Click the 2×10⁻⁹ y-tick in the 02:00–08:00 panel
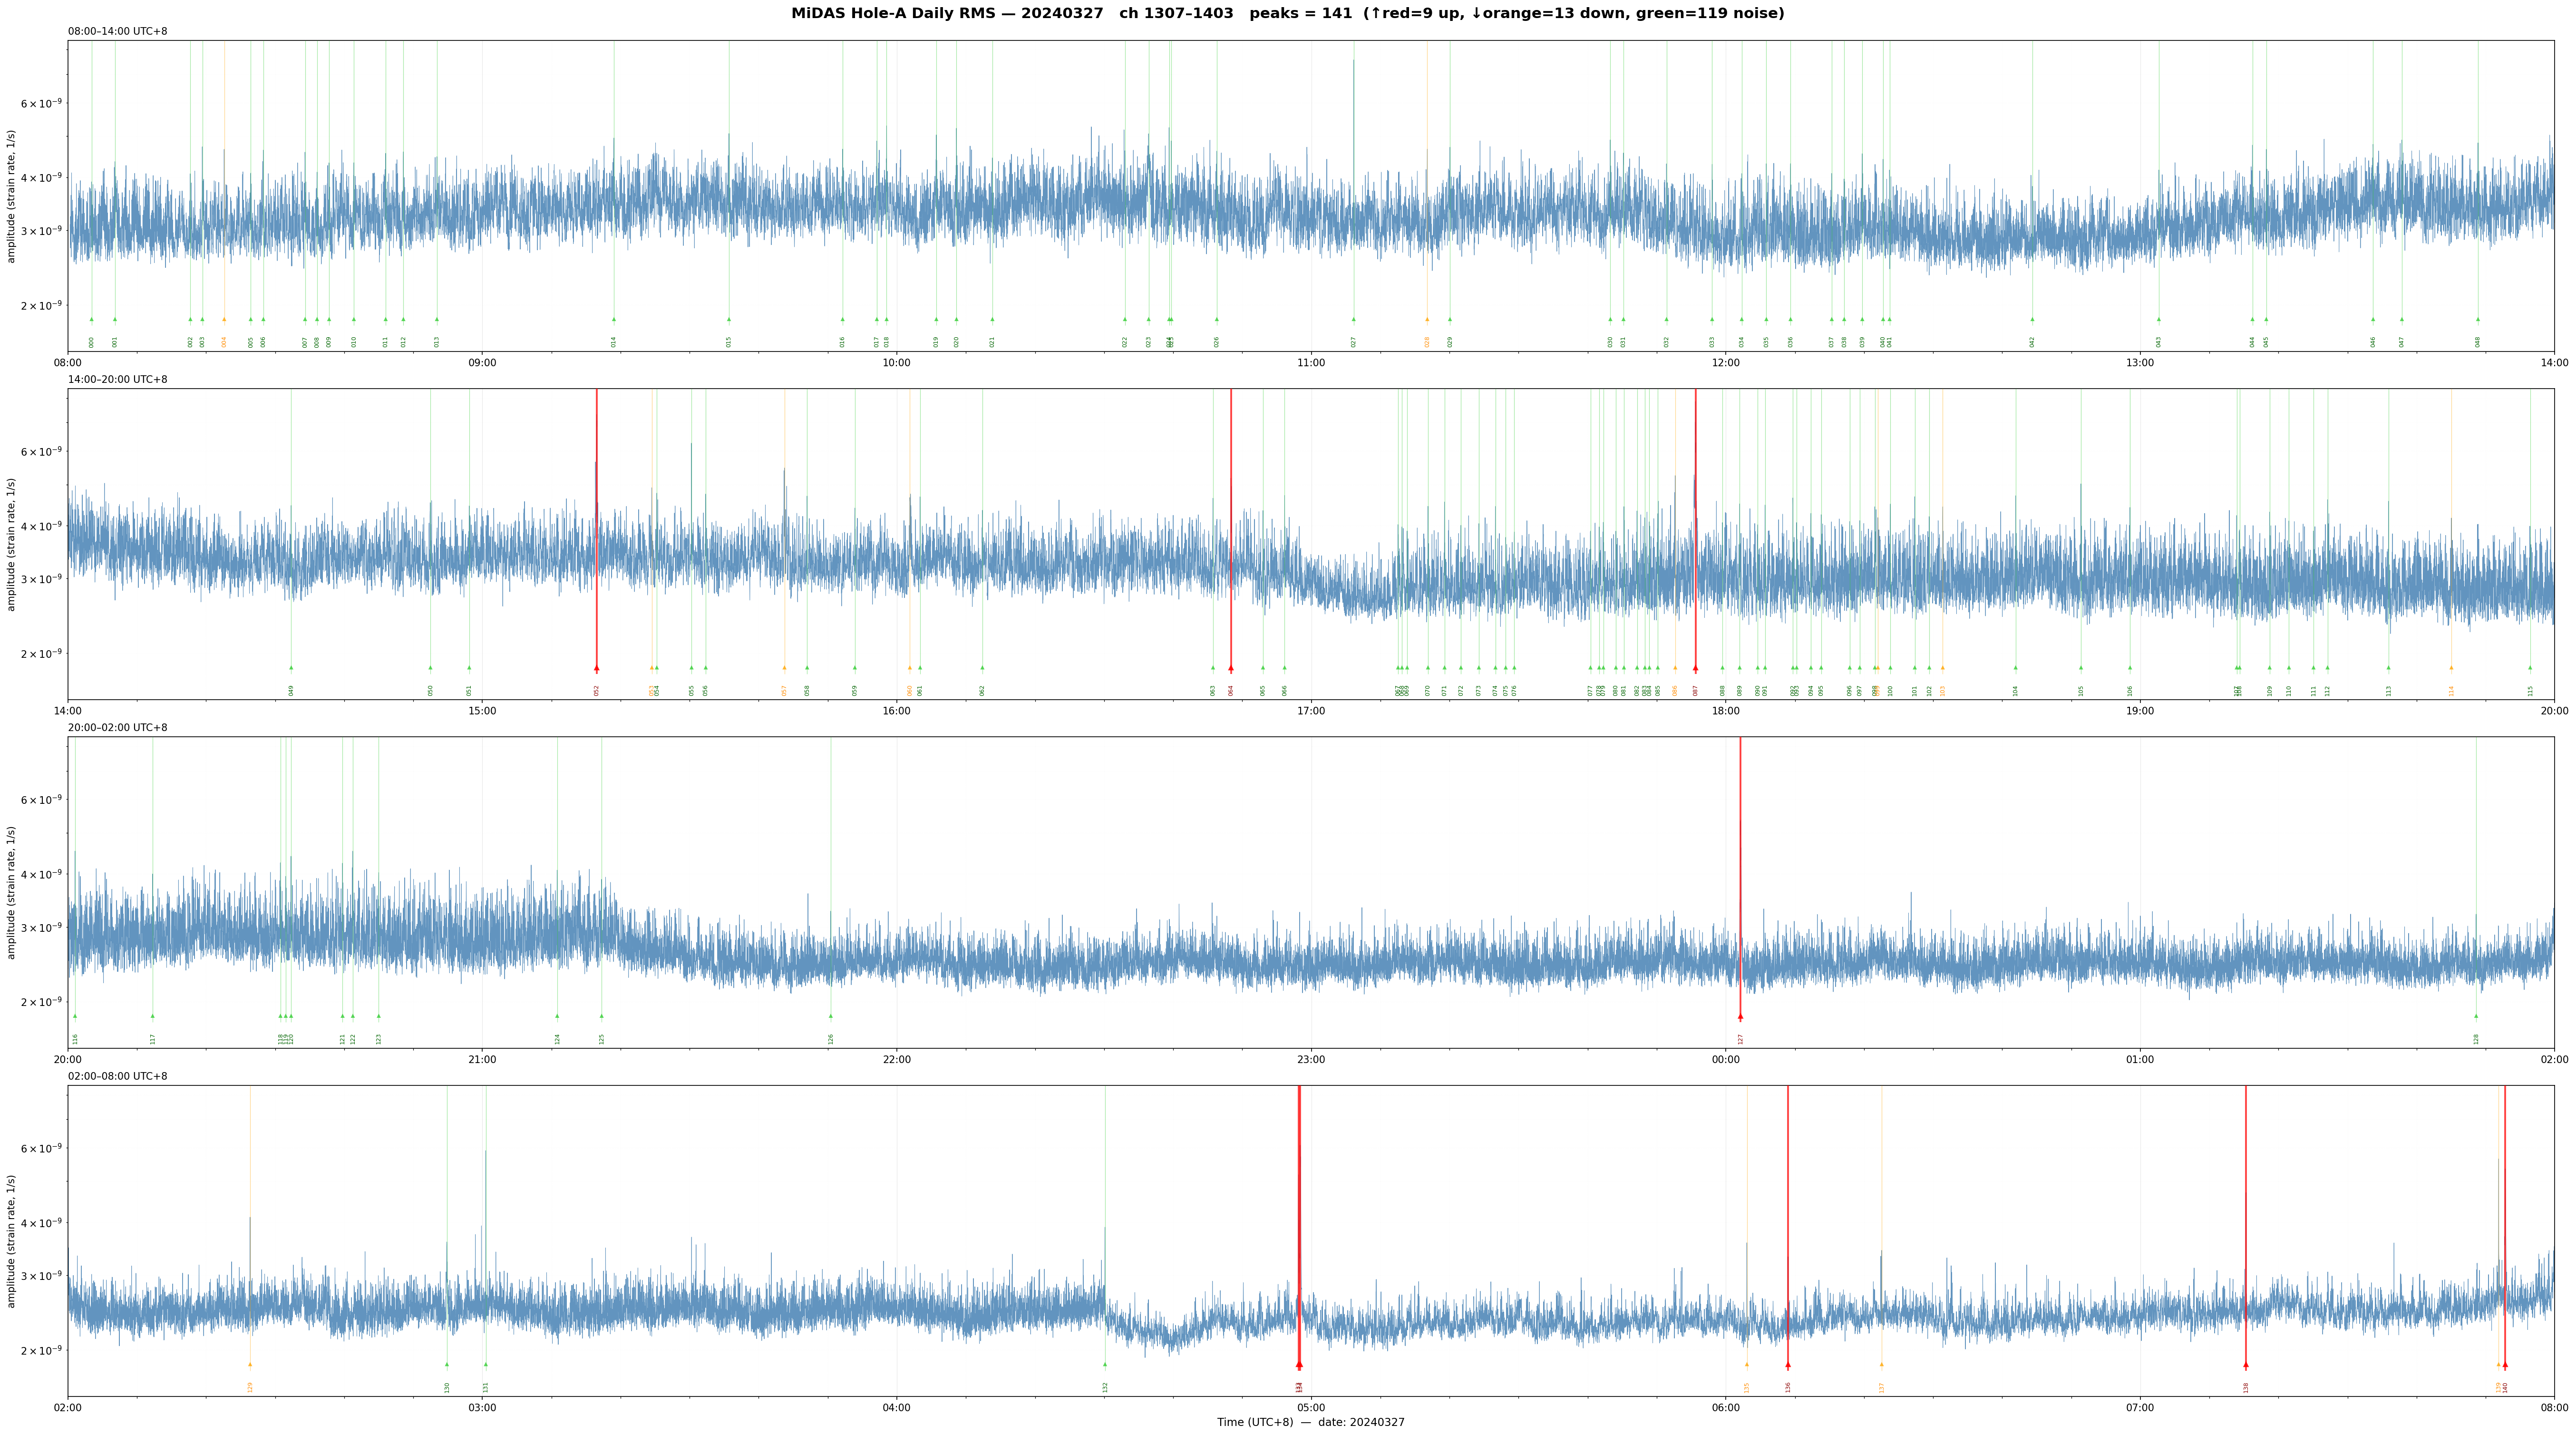 tap(41, 1350)
